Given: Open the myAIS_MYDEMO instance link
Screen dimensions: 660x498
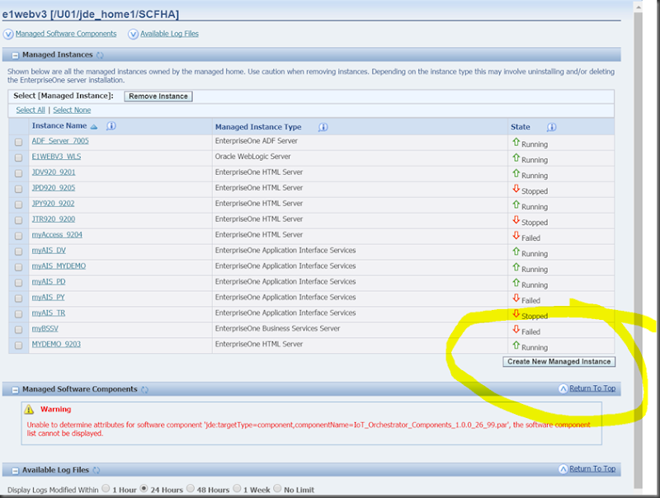Looking at the screenshot, I should pos(59,265).
